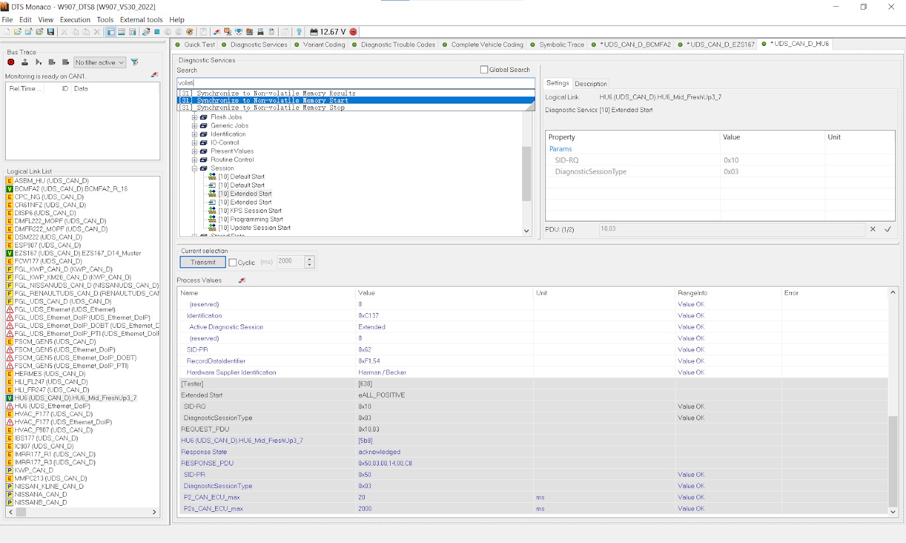Click the car vehicle toolbar icon
Image resolution: width=906 pixels, height=543 pixels.
coord(260,32)
